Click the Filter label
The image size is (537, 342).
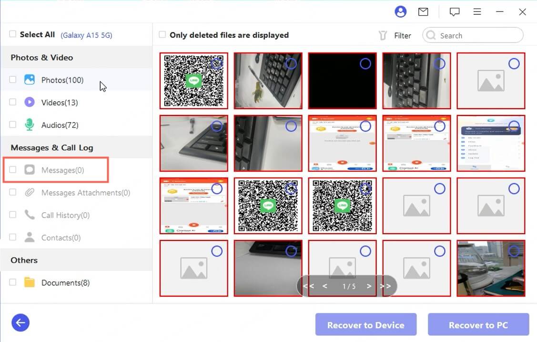click(403, 35)
